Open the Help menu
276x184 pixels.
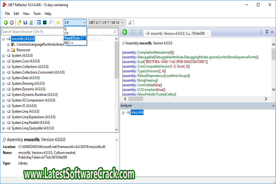[x=48, y=13]
